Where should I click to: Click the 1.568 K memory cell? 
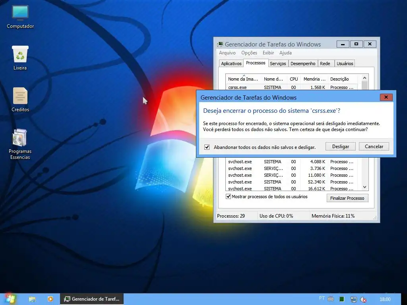coord(318,87)
